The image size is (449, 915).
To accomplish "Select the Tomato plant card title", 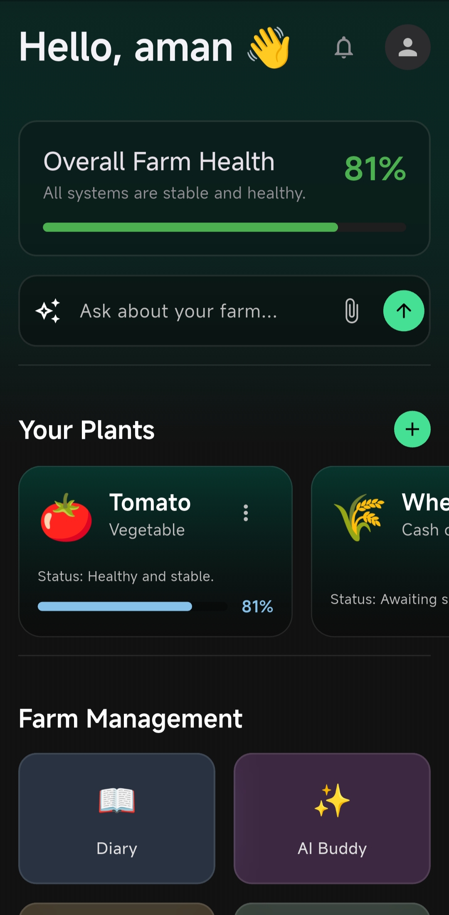I will pyautogui.click(x=150, y=502).
